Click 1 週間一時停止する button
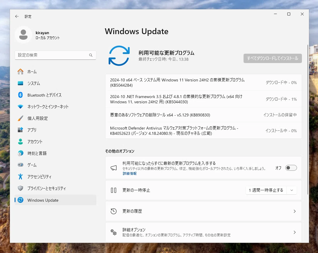The image size is (318, 253). tap(266, 190)
